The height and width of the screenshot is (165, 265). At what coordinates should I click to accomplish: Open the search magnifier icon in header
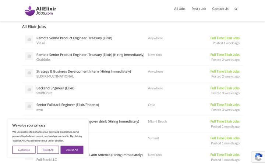point(236,9)
